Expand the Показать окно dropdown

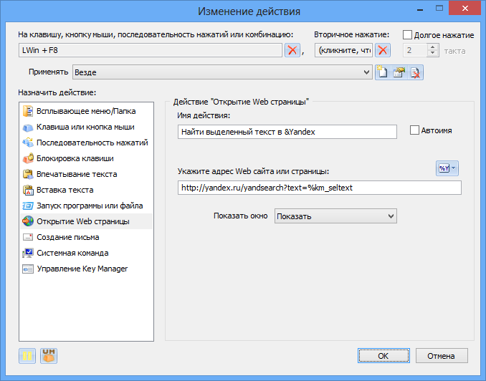coord(335,216)
